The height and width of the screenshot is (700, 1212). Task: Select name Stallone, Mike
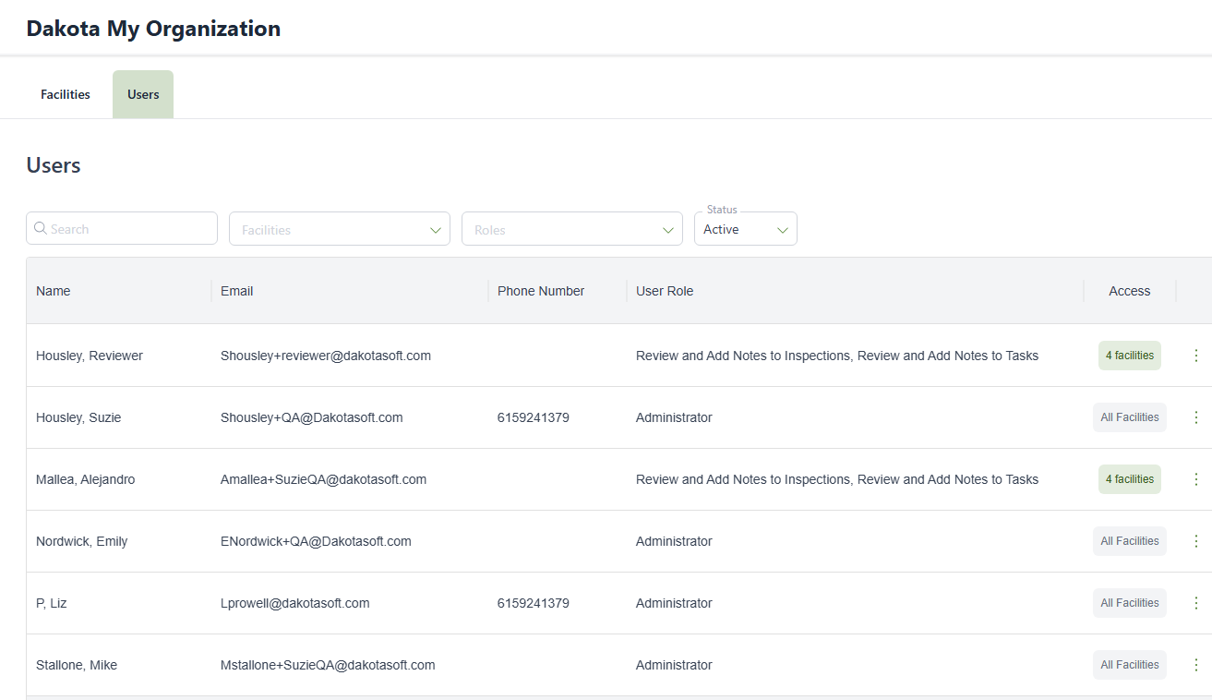[77, 665]
